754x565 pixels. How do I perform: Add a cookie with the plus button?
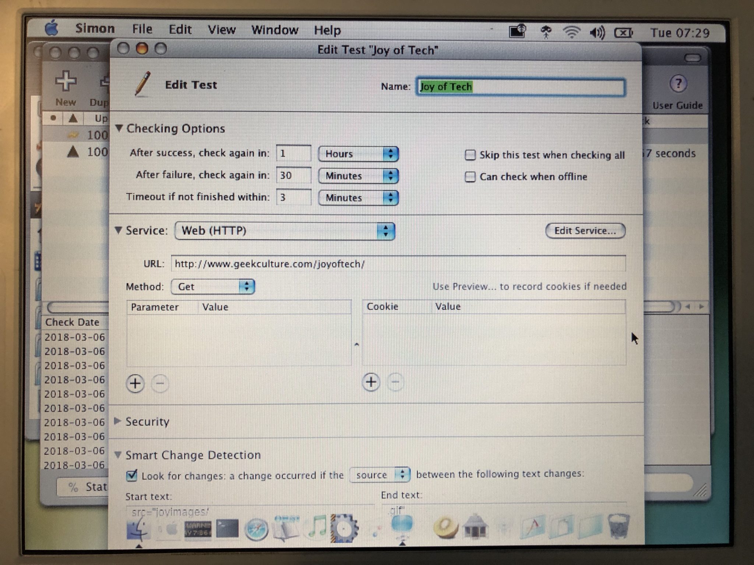[371, 382]
